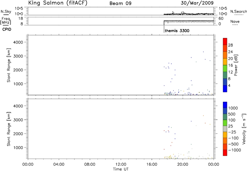Click "Slant Range [km]" label of power panel

coord(9,65)
